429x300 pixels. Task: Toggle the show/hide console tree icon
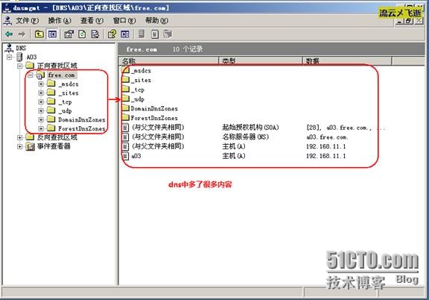(x=52, y=34)
